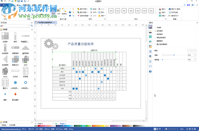
Task: Select the 屋顶矩阵 symbol
Action: (x=26, y=49)
